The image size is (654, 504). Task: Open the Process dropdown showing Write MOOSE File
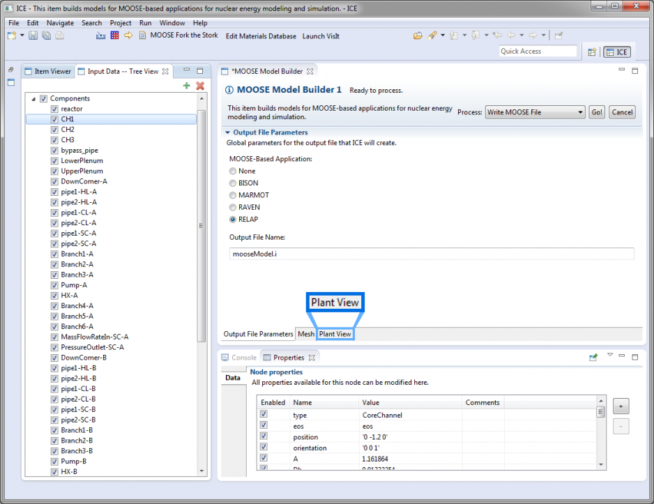point(535,112)
